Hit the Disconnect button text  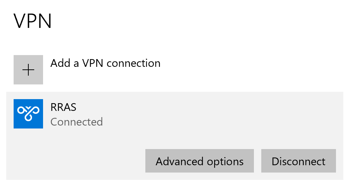(x=298, y=162)
